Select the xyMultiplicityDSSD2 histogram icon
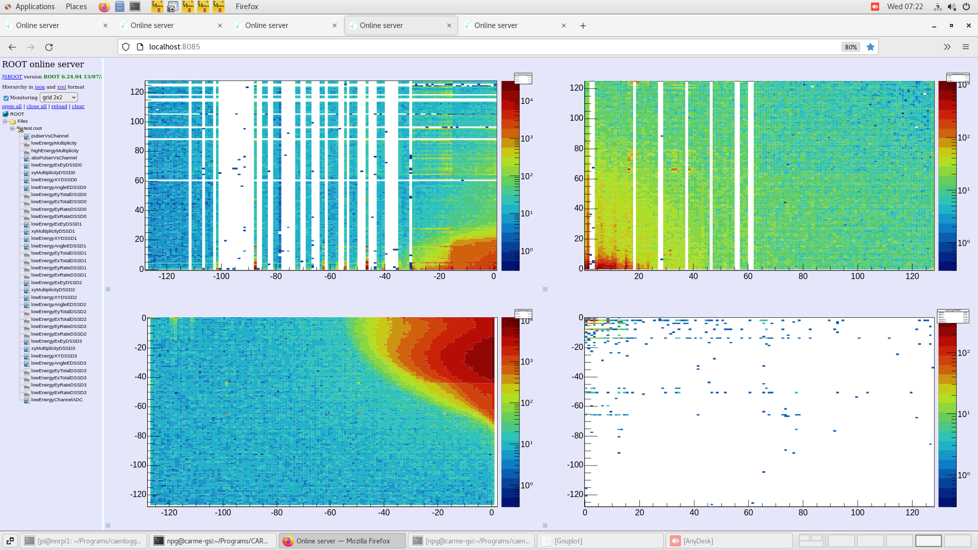This screenshot has height=550, width=978. pos(26,289)
